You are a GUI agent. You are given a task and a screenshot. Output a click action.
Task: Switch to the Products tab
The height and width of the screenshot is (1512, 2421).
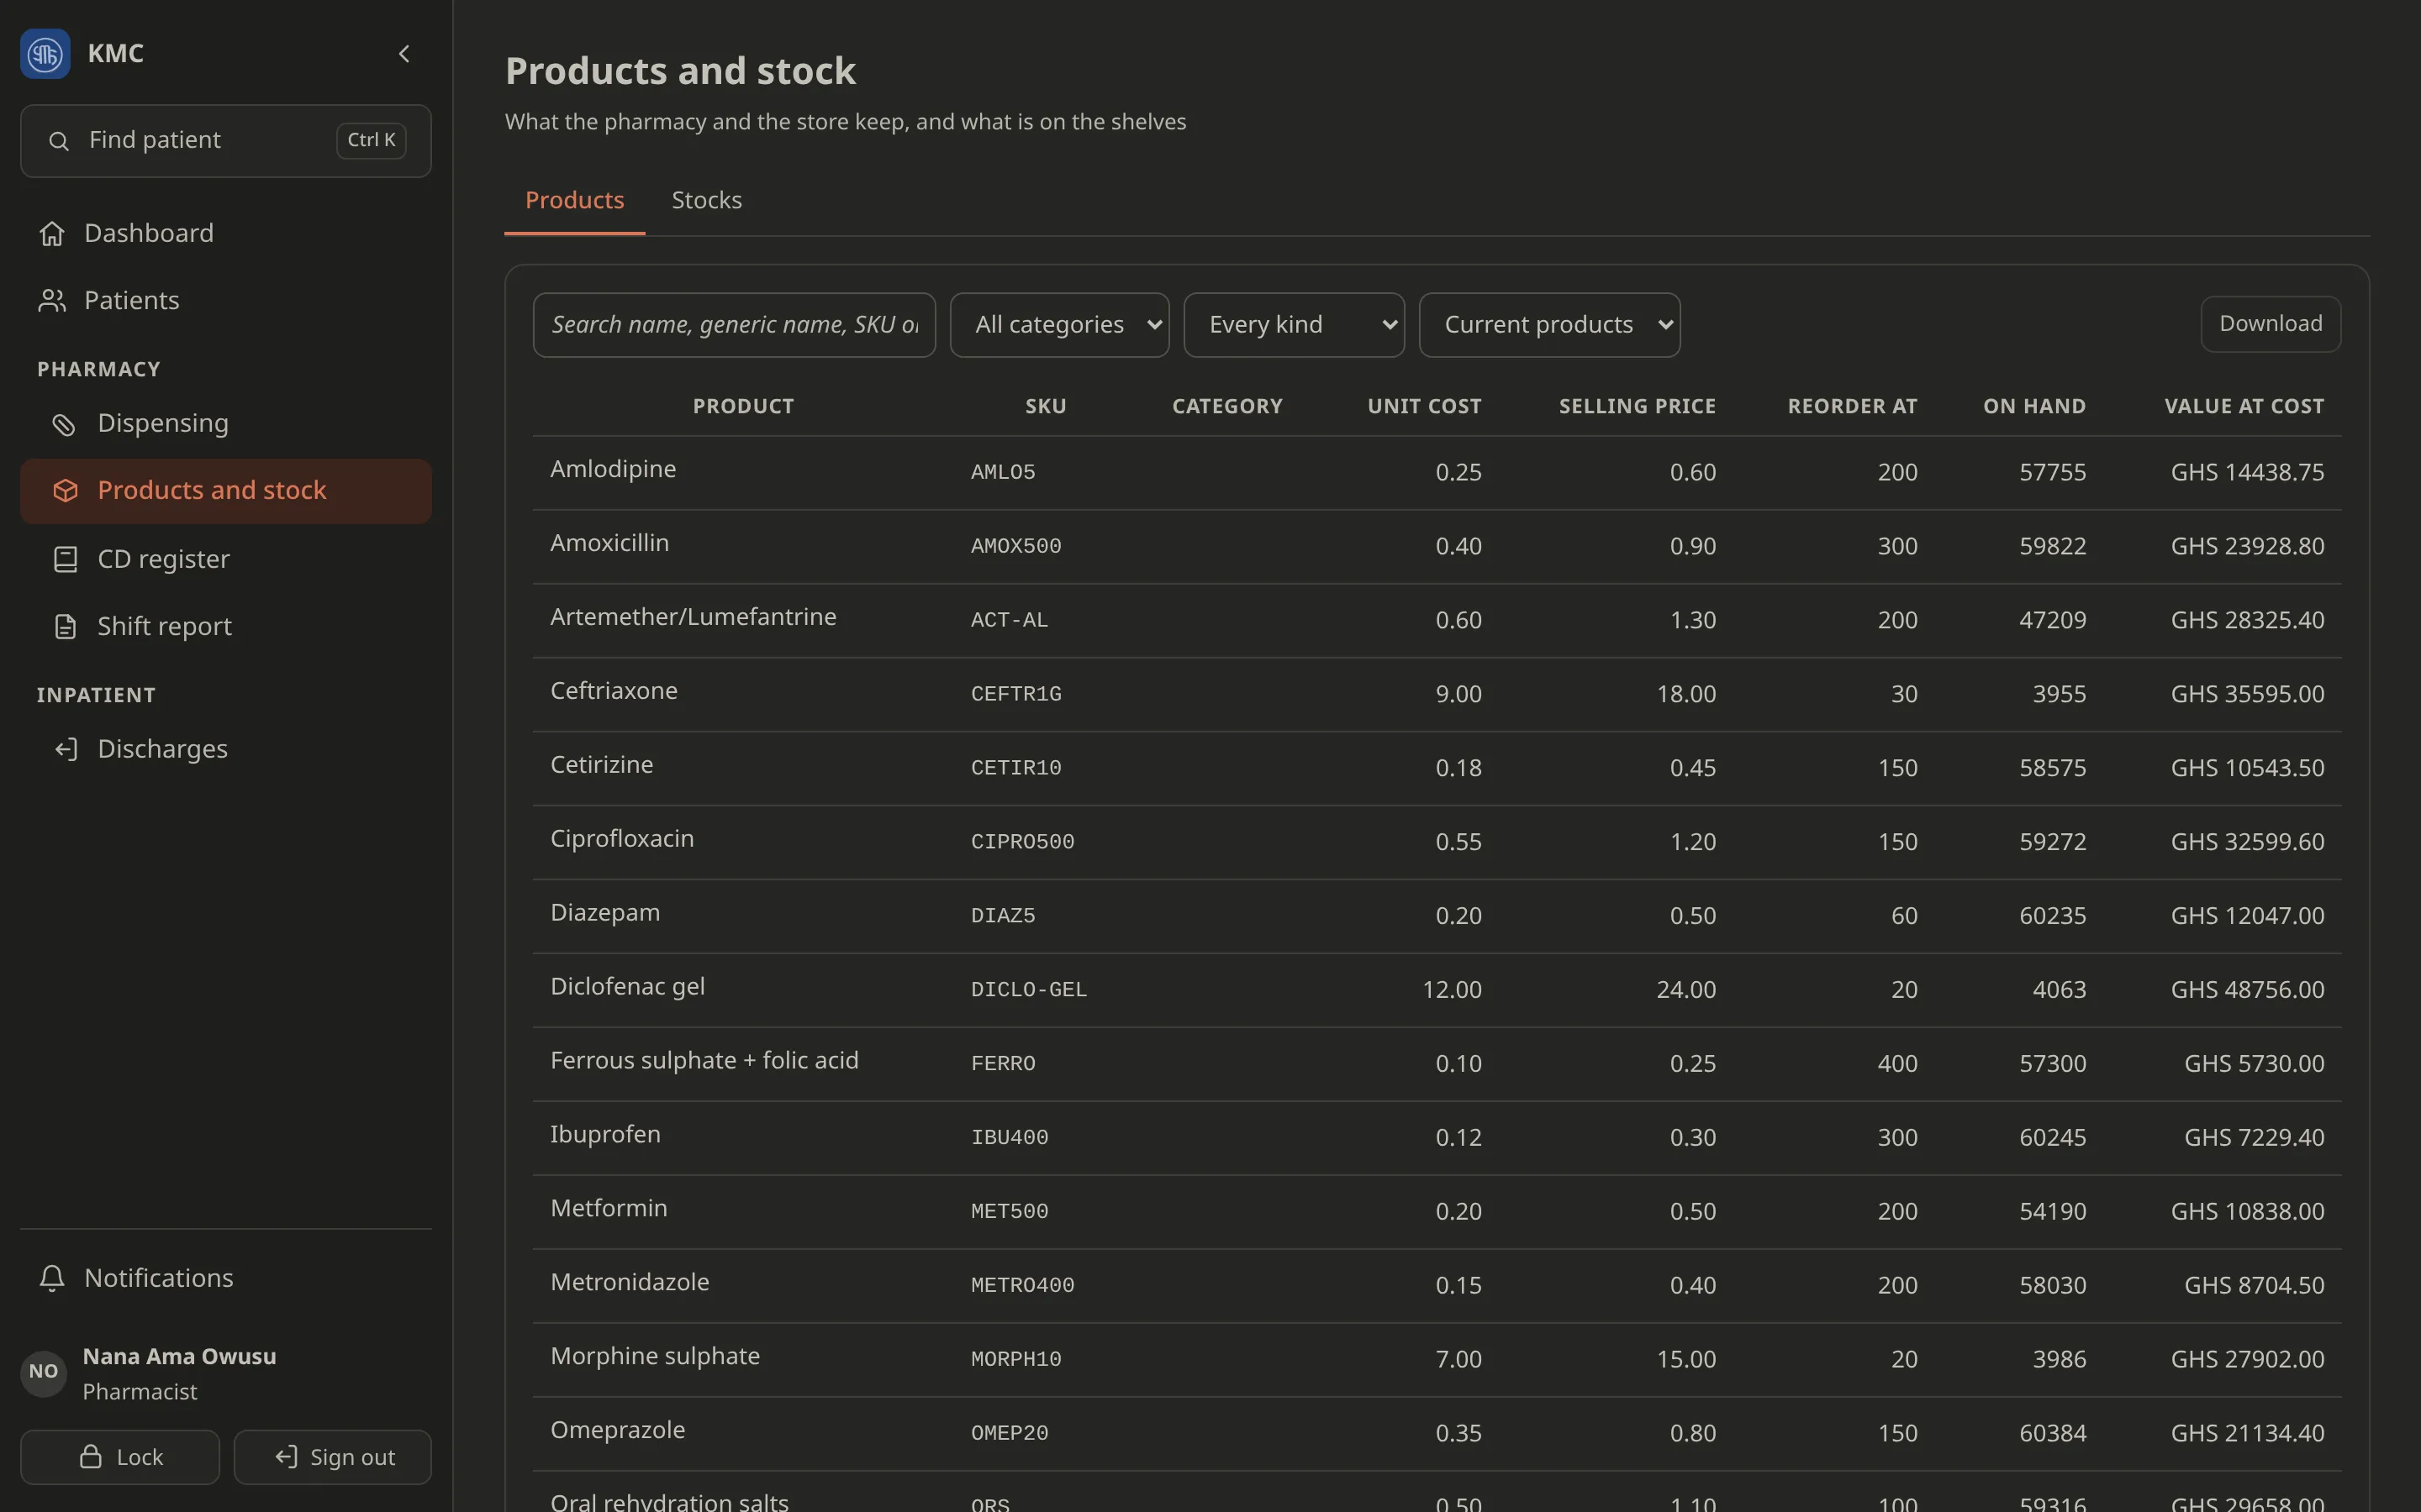click(574, 200)
